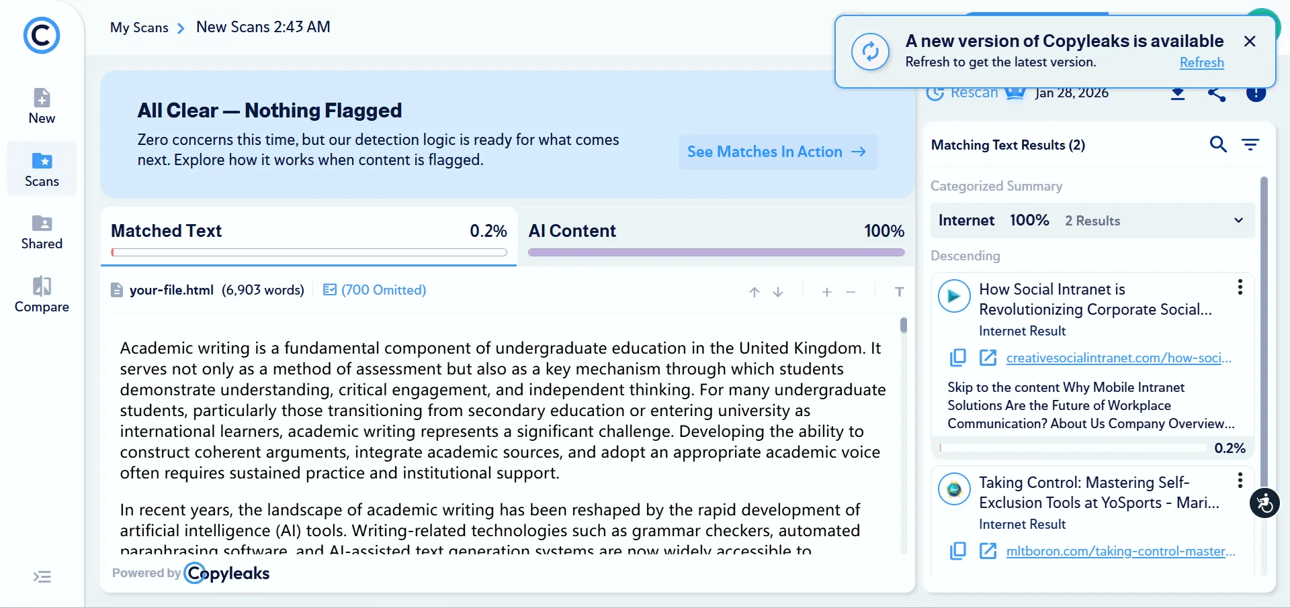The width and height of the screenshot is (1290, 608).
Task: Open options menu for Taking Control result
Action: point(1240,480)
